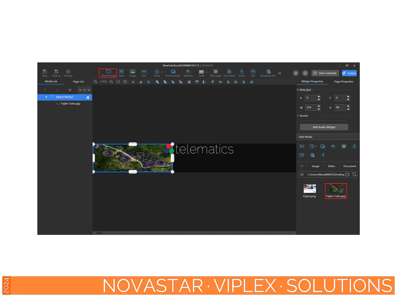Viewport: 397px width, 297px height.
Task: Click the Timer widget icon in toolbar
Action: click(x=242, y=73)
